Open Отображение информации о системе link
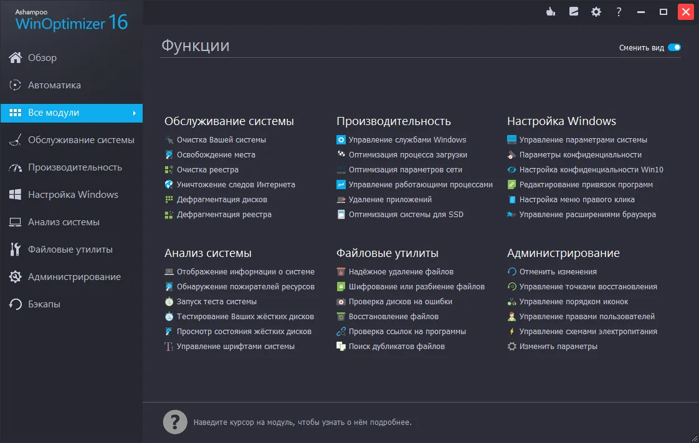 [245, 272]
